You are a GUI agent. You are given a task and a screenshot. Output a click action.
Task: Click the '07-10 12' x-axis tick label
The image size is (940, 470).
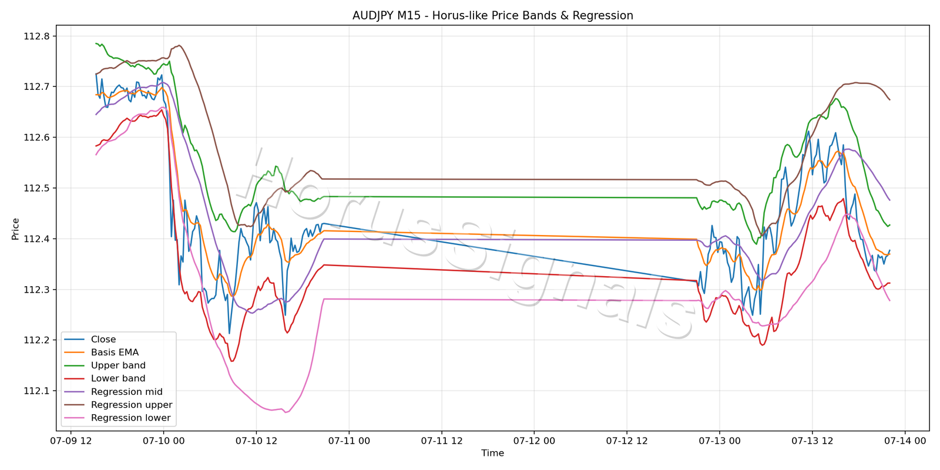click(256, 441)
